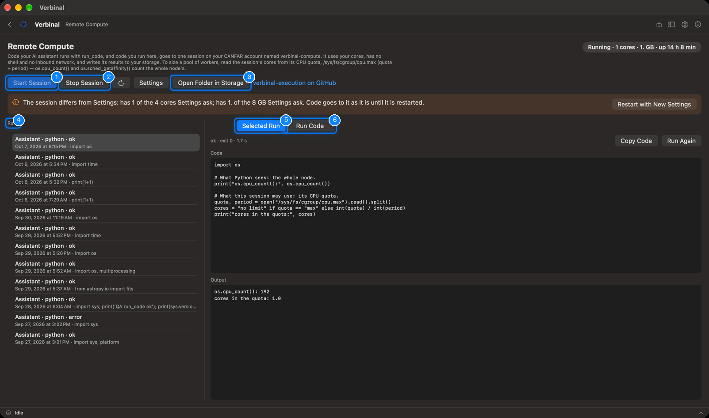Toggle the sidebar panel icon
709x418 pixels.
[x=671, y=25]
